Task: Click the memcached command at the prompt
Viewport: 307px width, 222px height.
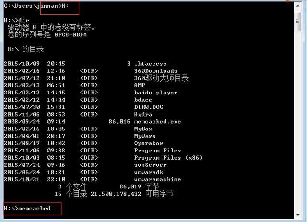Action: pos(35,208)
